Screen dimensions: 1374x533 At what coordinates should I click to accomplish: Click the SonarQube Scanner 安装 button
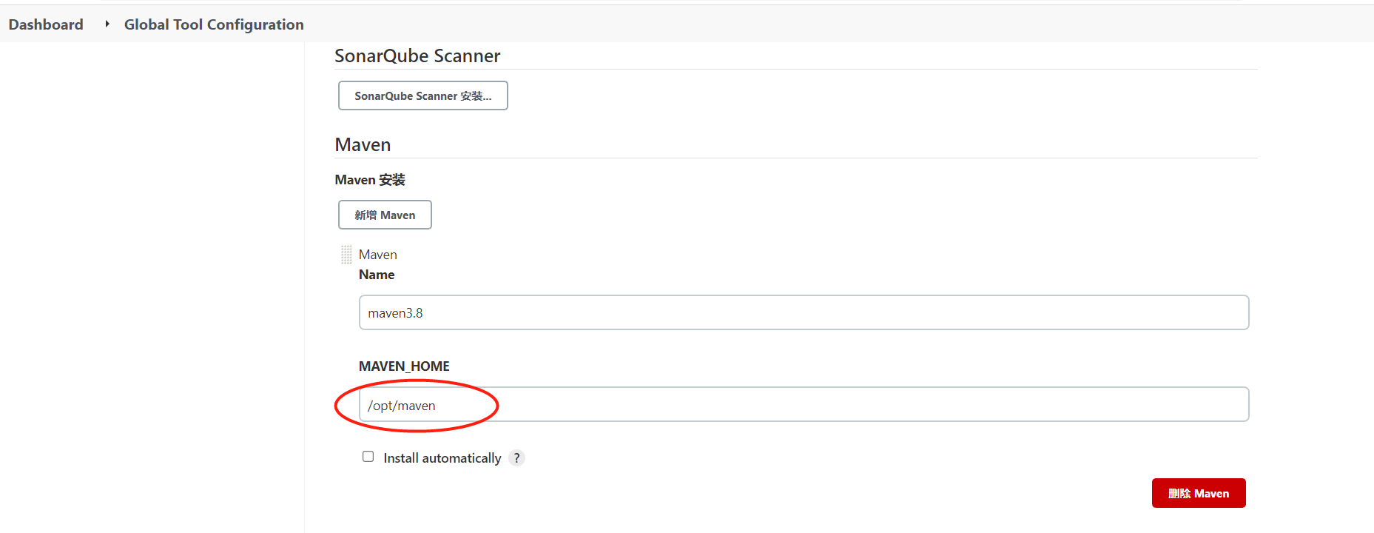tap(422, 95)
